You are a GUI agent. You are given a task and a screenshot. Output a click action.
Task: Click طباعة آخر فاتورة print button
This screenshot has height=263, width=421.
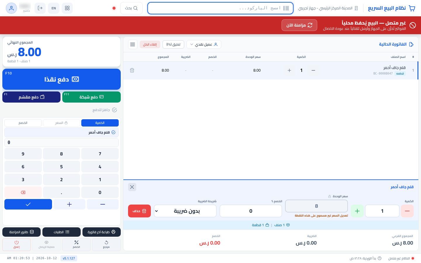(x=101, y=232)
